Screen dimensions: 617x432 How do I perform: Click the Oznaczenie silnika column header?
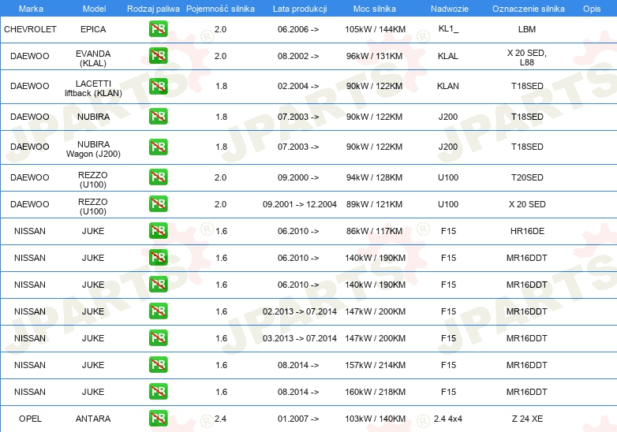tap(528, 8)
